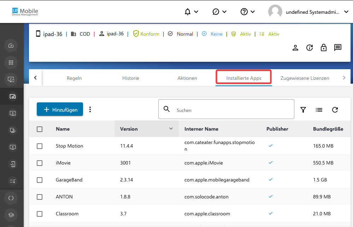Open the dashboard gauge icon in sidebar
This screenshot has width=353, height=227.
11,46
